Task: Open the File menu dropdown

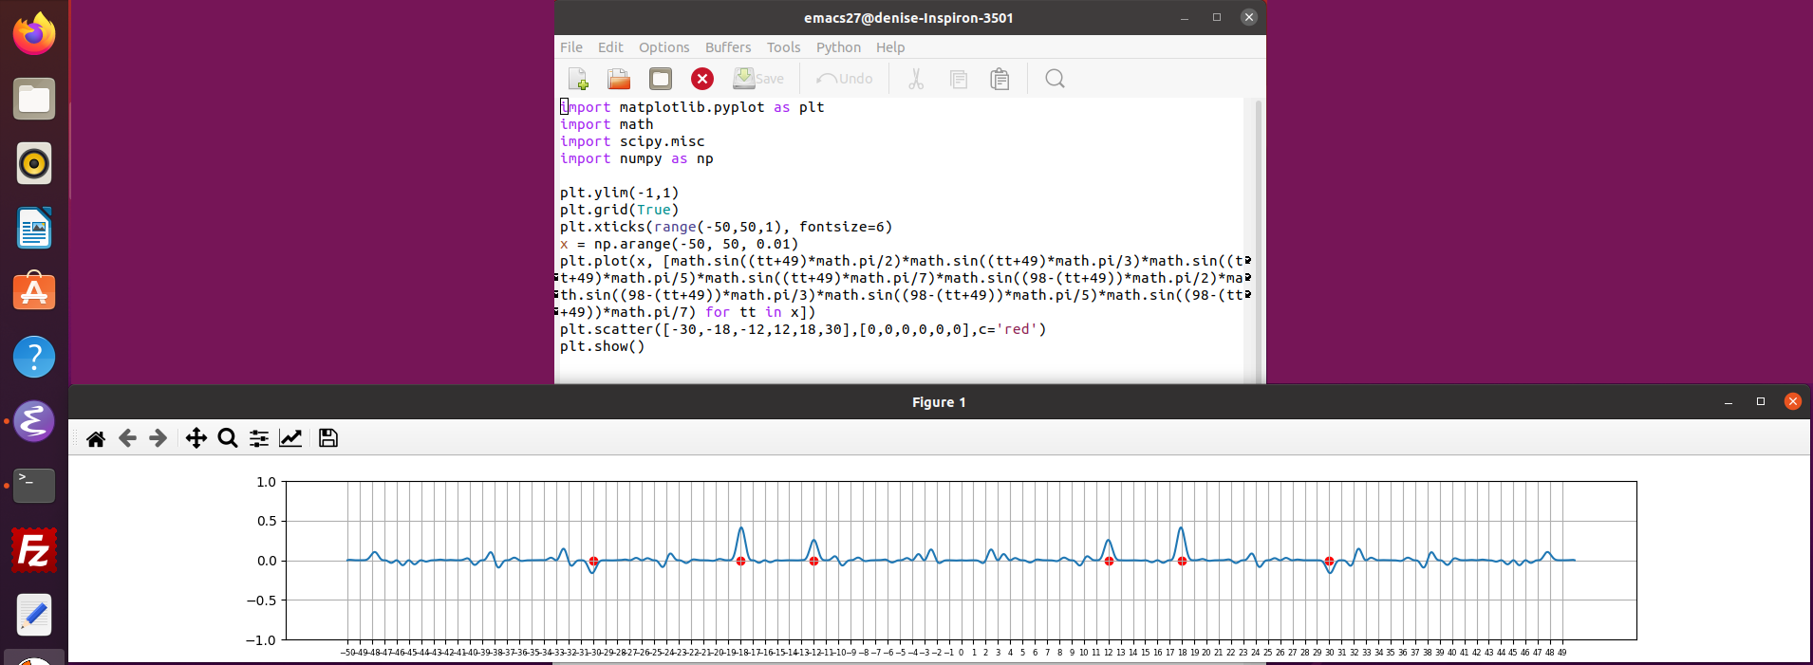Action: (571, 47)
